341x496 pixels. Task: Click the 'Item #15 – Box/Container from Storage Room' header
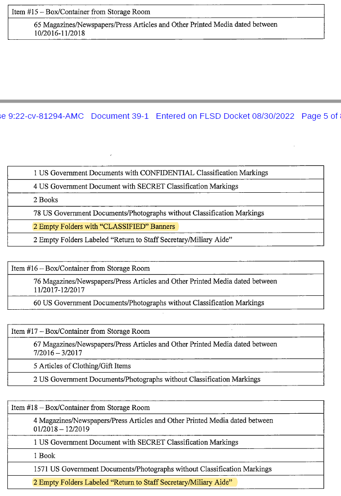click(166, 12)
